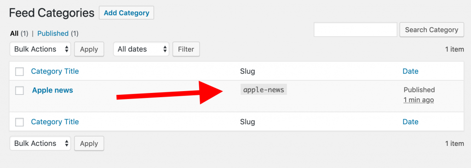Select the All filter link
The image size is (471, 168).
14,33
